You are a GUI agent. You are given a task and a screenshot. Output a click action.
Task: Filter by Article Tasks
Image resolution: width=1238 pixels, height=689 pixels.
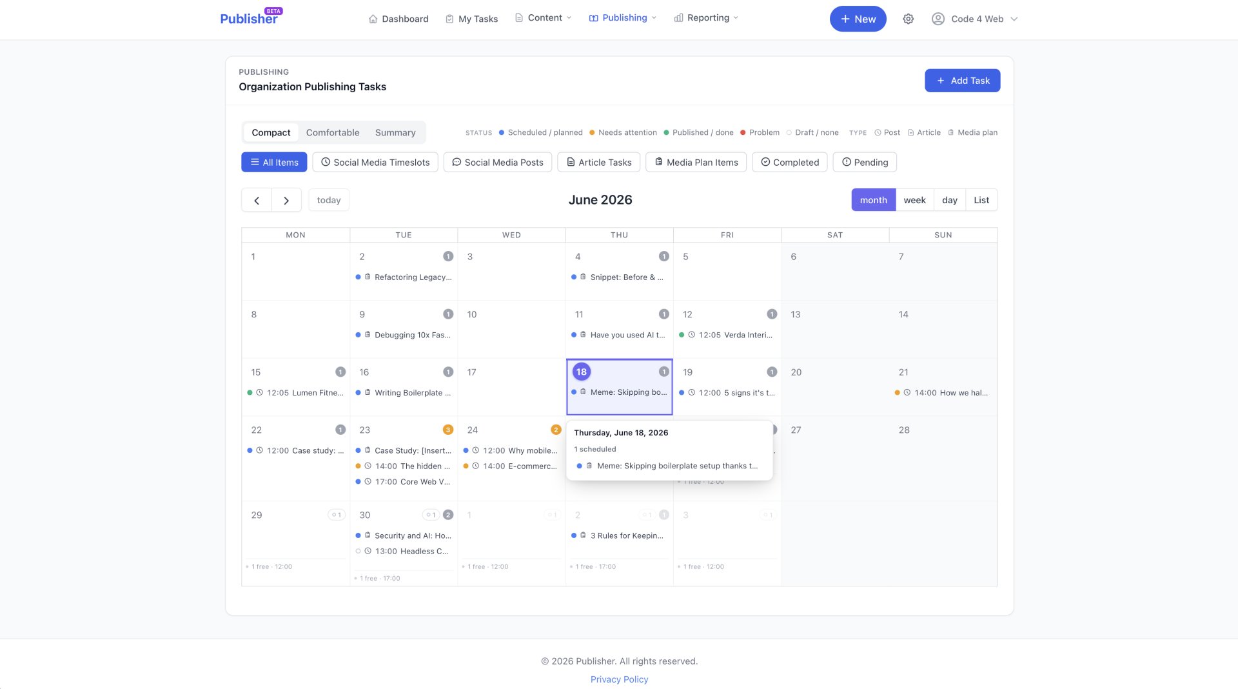(x=598, y=162)
